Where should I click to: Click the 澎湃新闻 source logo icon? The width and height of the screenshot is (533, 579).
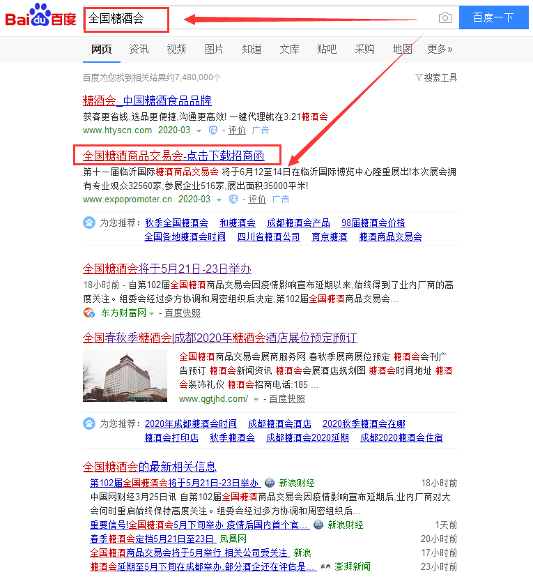click(x=325, y=567)
